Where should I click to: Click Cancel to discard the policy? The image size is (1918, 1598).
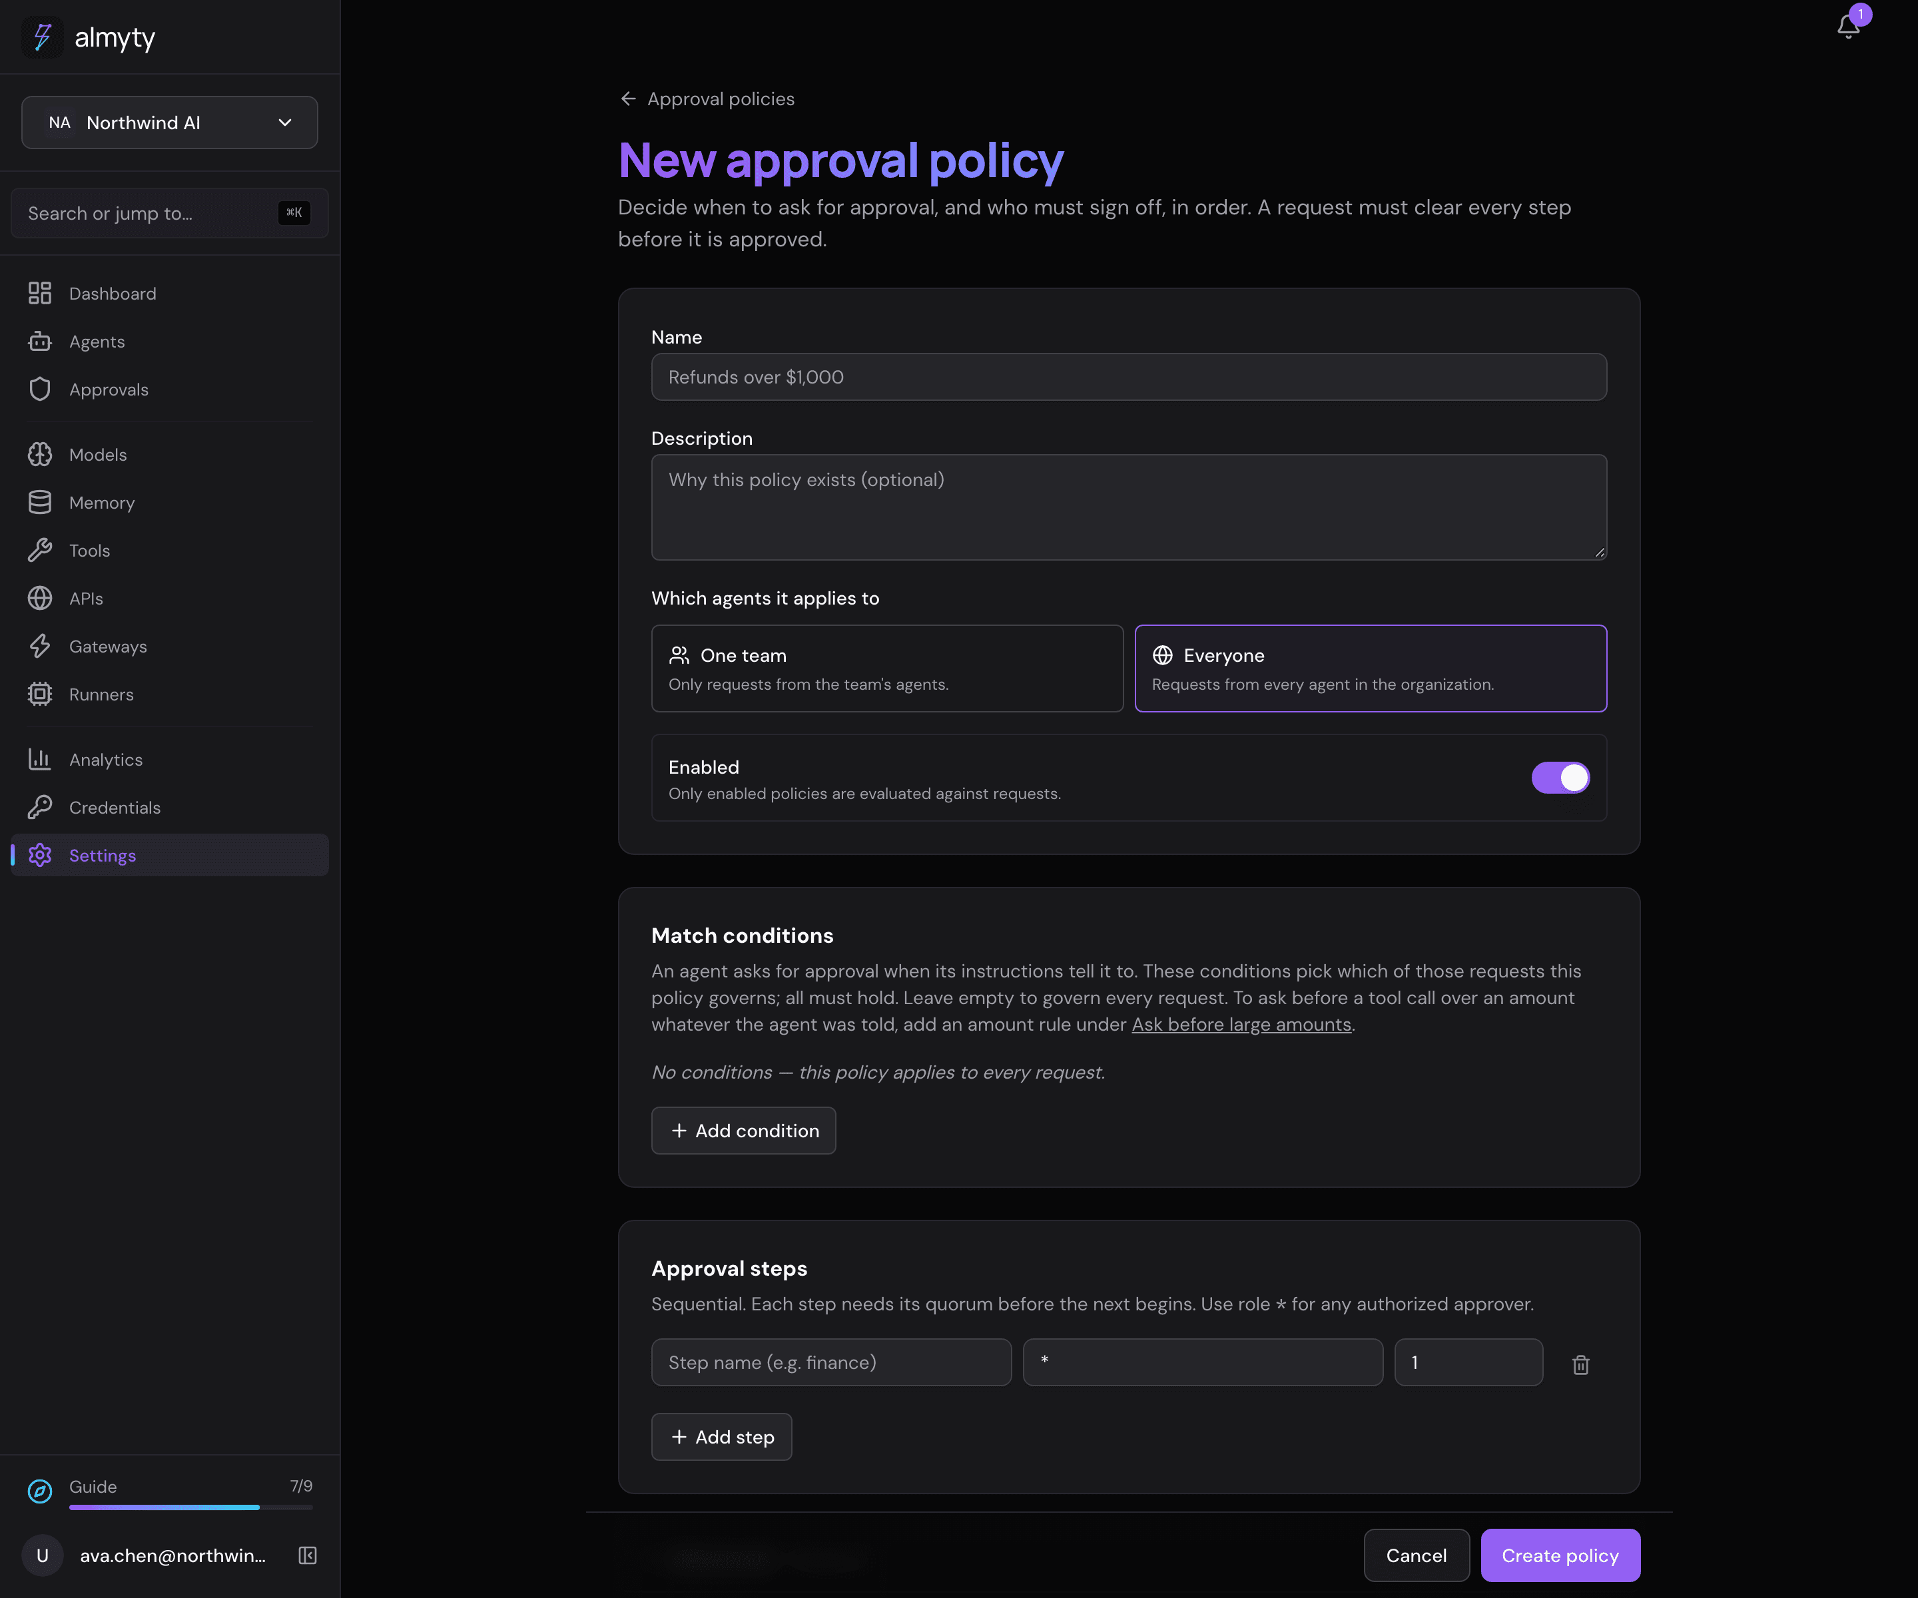[1417, 1555]
